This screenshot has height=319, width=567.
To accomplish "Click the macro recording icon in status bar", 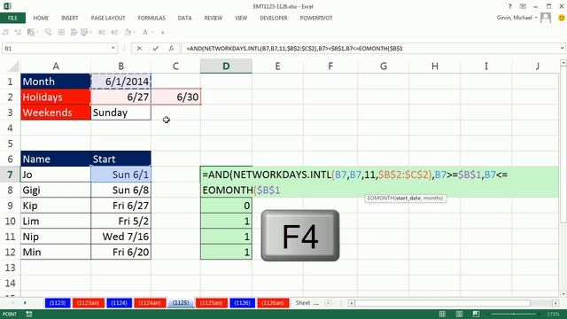I will coord(29,314).
